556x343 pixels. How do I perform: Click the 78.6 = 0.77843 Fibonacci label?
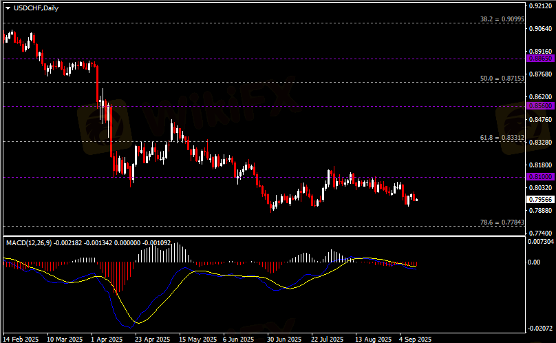click(x=502, y=222)
